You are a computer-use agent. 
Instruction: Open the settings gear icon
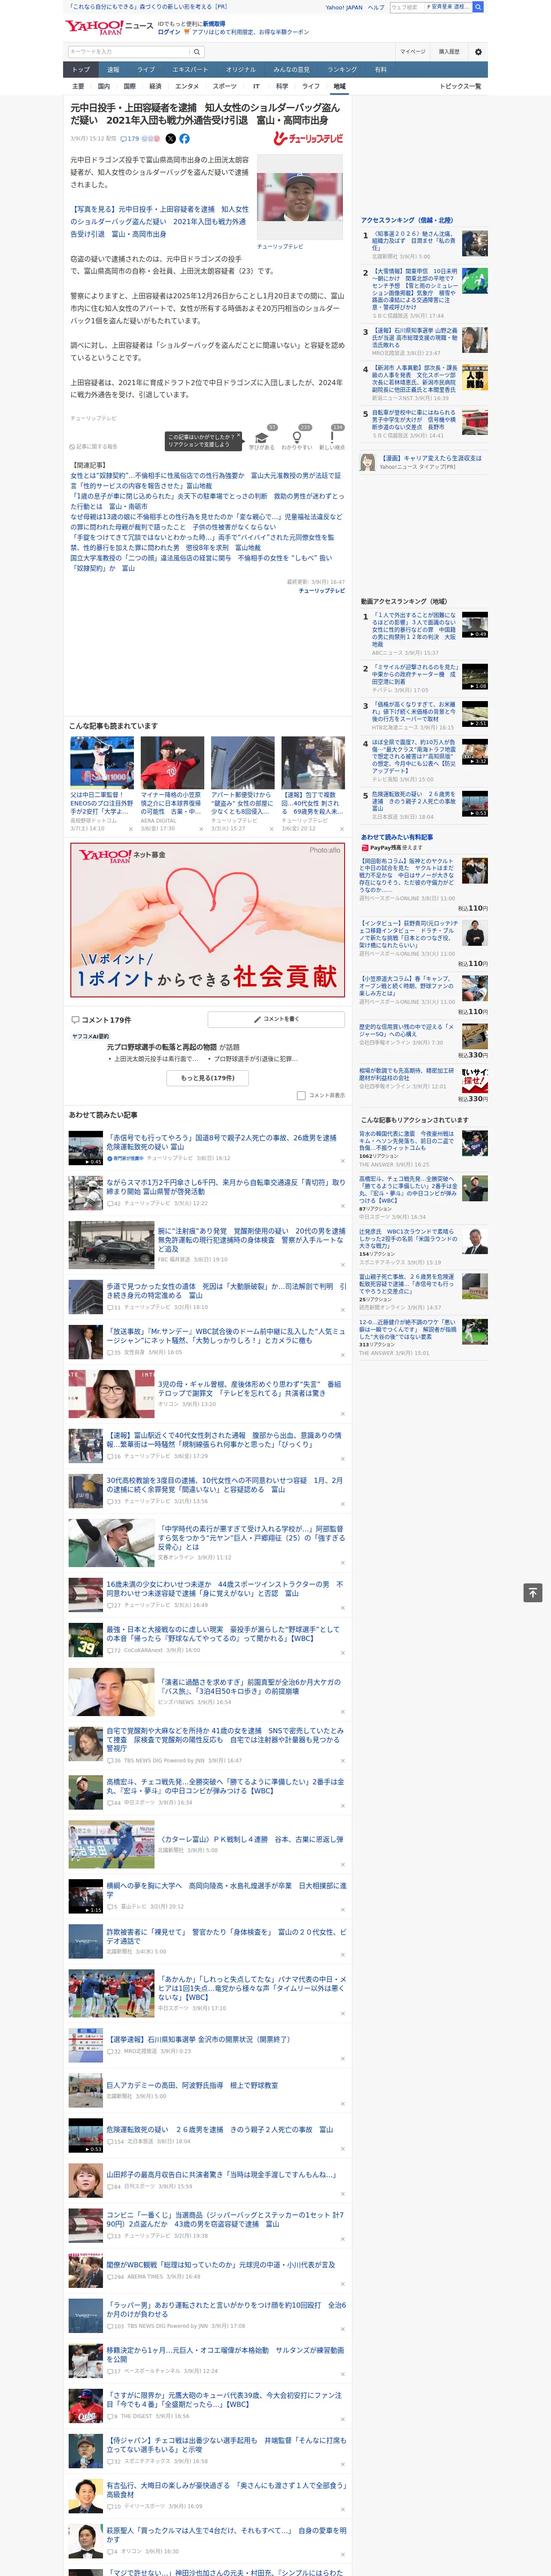478,52
